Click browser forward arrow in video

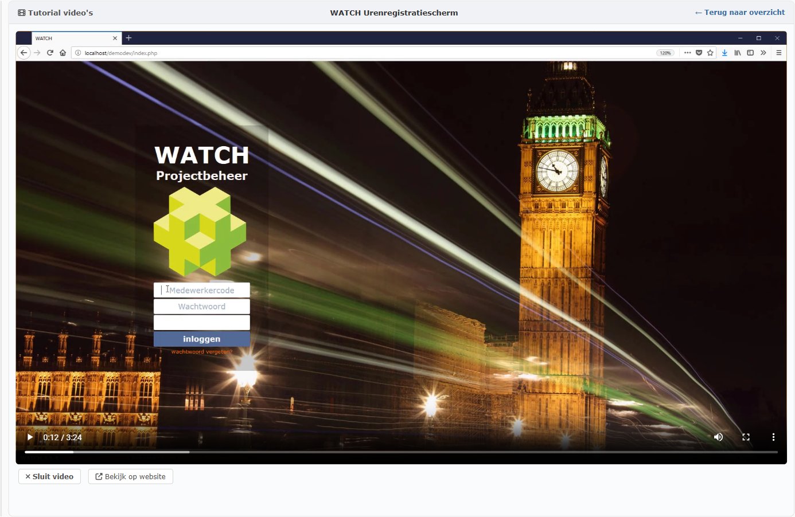tap(37, 53)
